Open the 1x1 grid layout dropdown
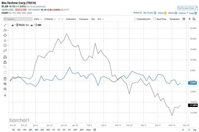199x132 pixels. point(100,19)
